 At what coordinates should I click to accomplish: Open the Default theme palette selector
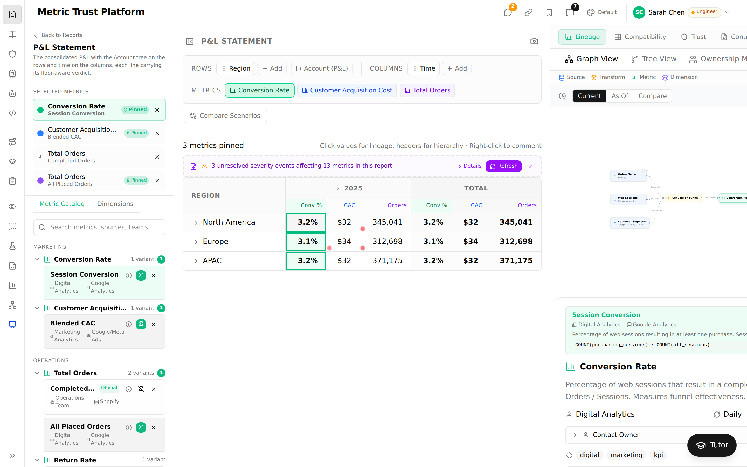[x=601, y=12]
